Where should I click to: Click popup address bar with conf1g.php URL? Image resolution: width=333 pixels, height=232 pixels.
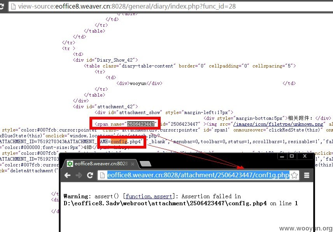pos(198,175)
